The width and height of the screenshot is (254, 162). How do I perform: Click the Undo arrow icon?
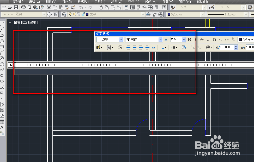[x=81, y=7]
